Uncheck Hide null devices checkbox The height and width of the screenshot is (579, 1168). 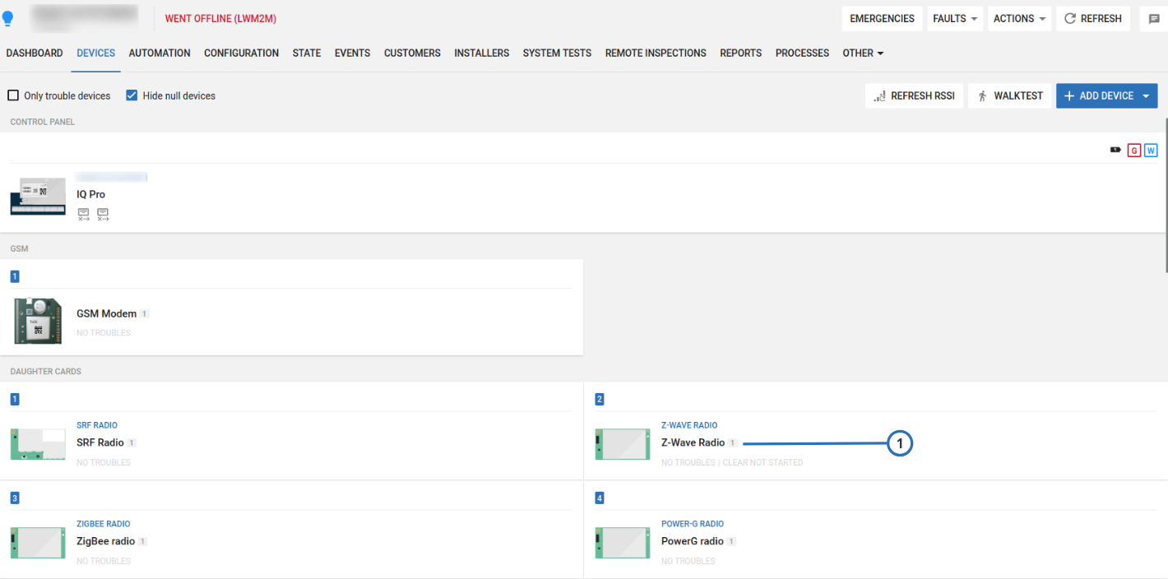point(132,95)
